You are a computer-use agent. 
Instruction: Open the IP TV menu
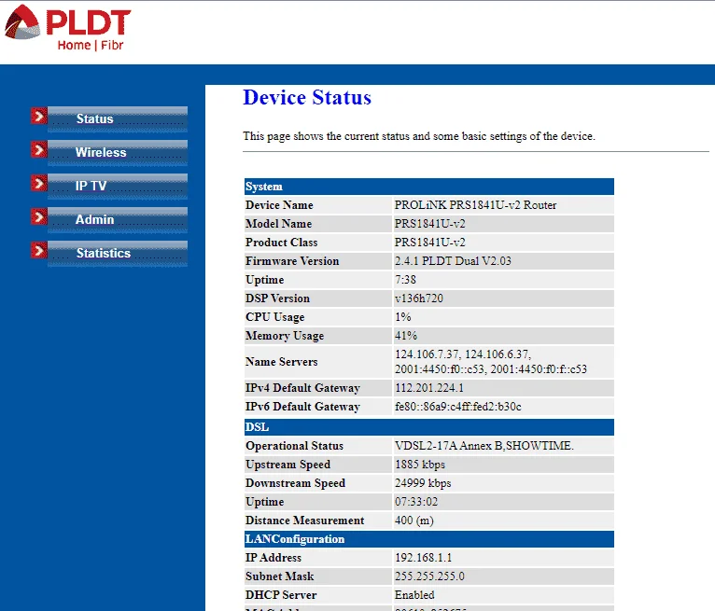click(x=118, y=187)
